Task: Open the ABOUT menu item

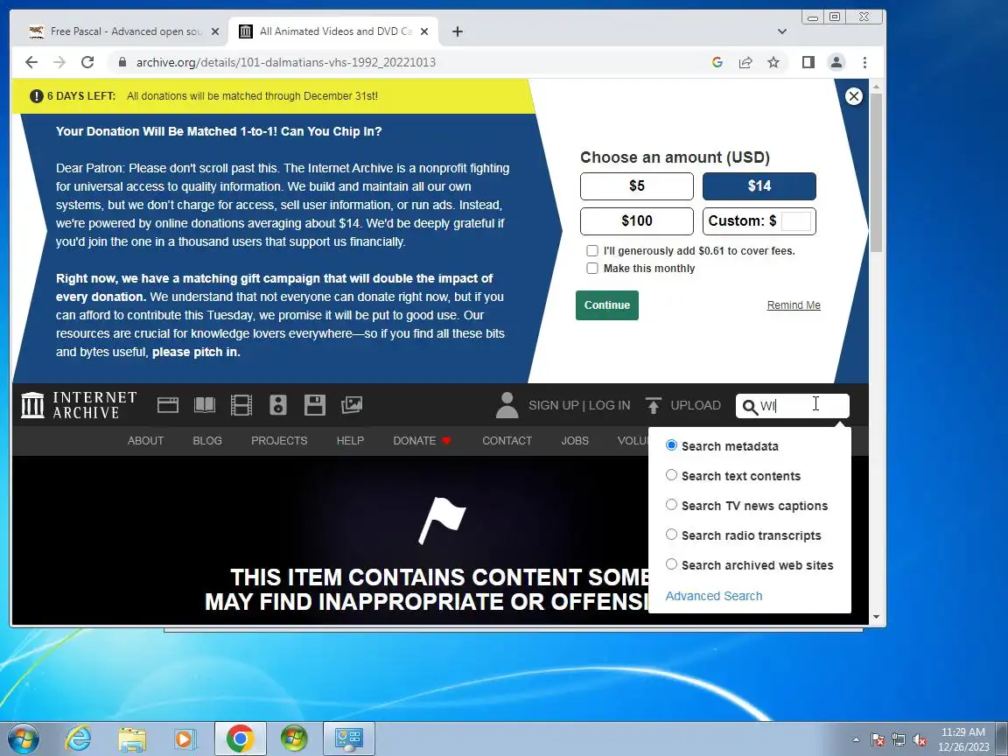Action: (x=145, y=440)
